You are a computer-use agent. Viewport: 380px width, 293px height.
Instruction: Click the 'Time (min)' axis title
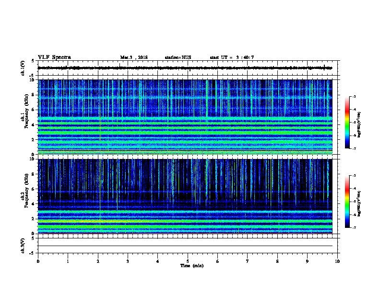coord(192,266)
